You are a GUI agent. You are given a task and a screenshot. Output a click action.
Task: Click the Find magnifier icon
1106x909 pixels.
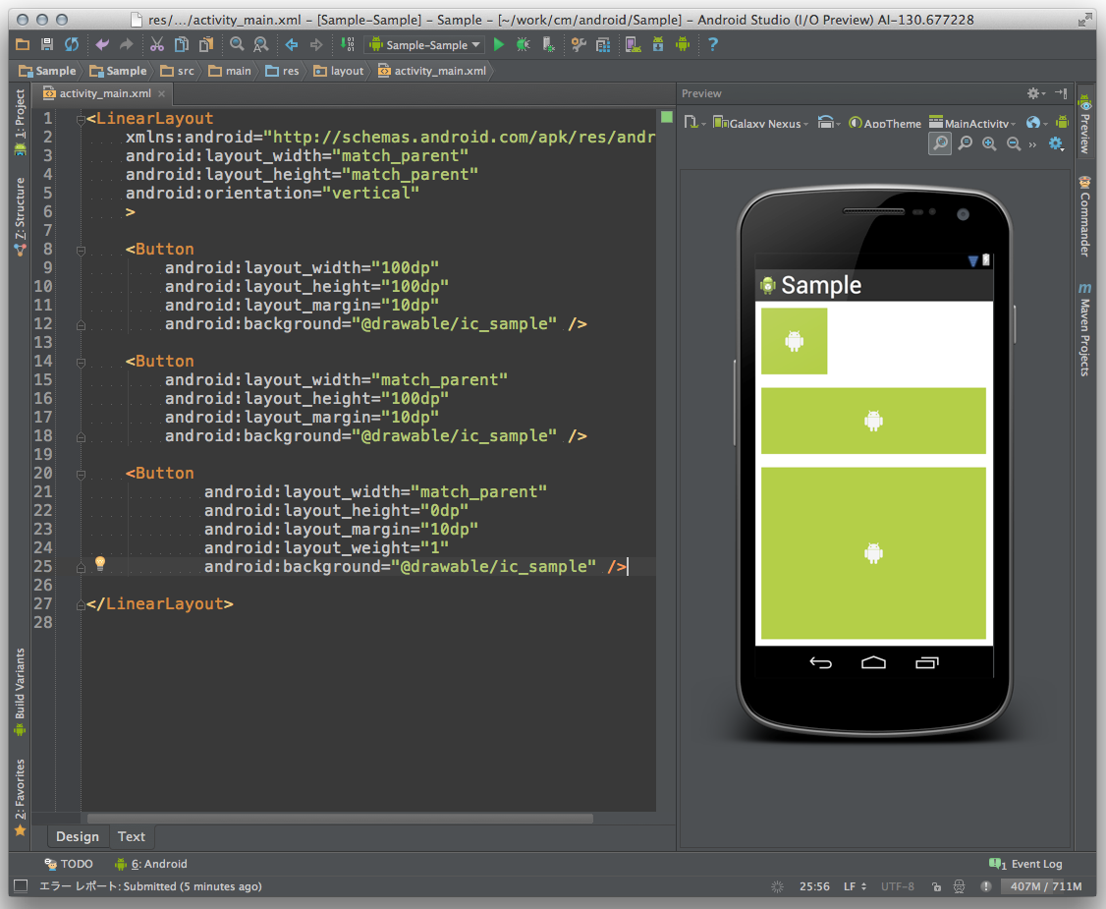(x=237, y=44)
